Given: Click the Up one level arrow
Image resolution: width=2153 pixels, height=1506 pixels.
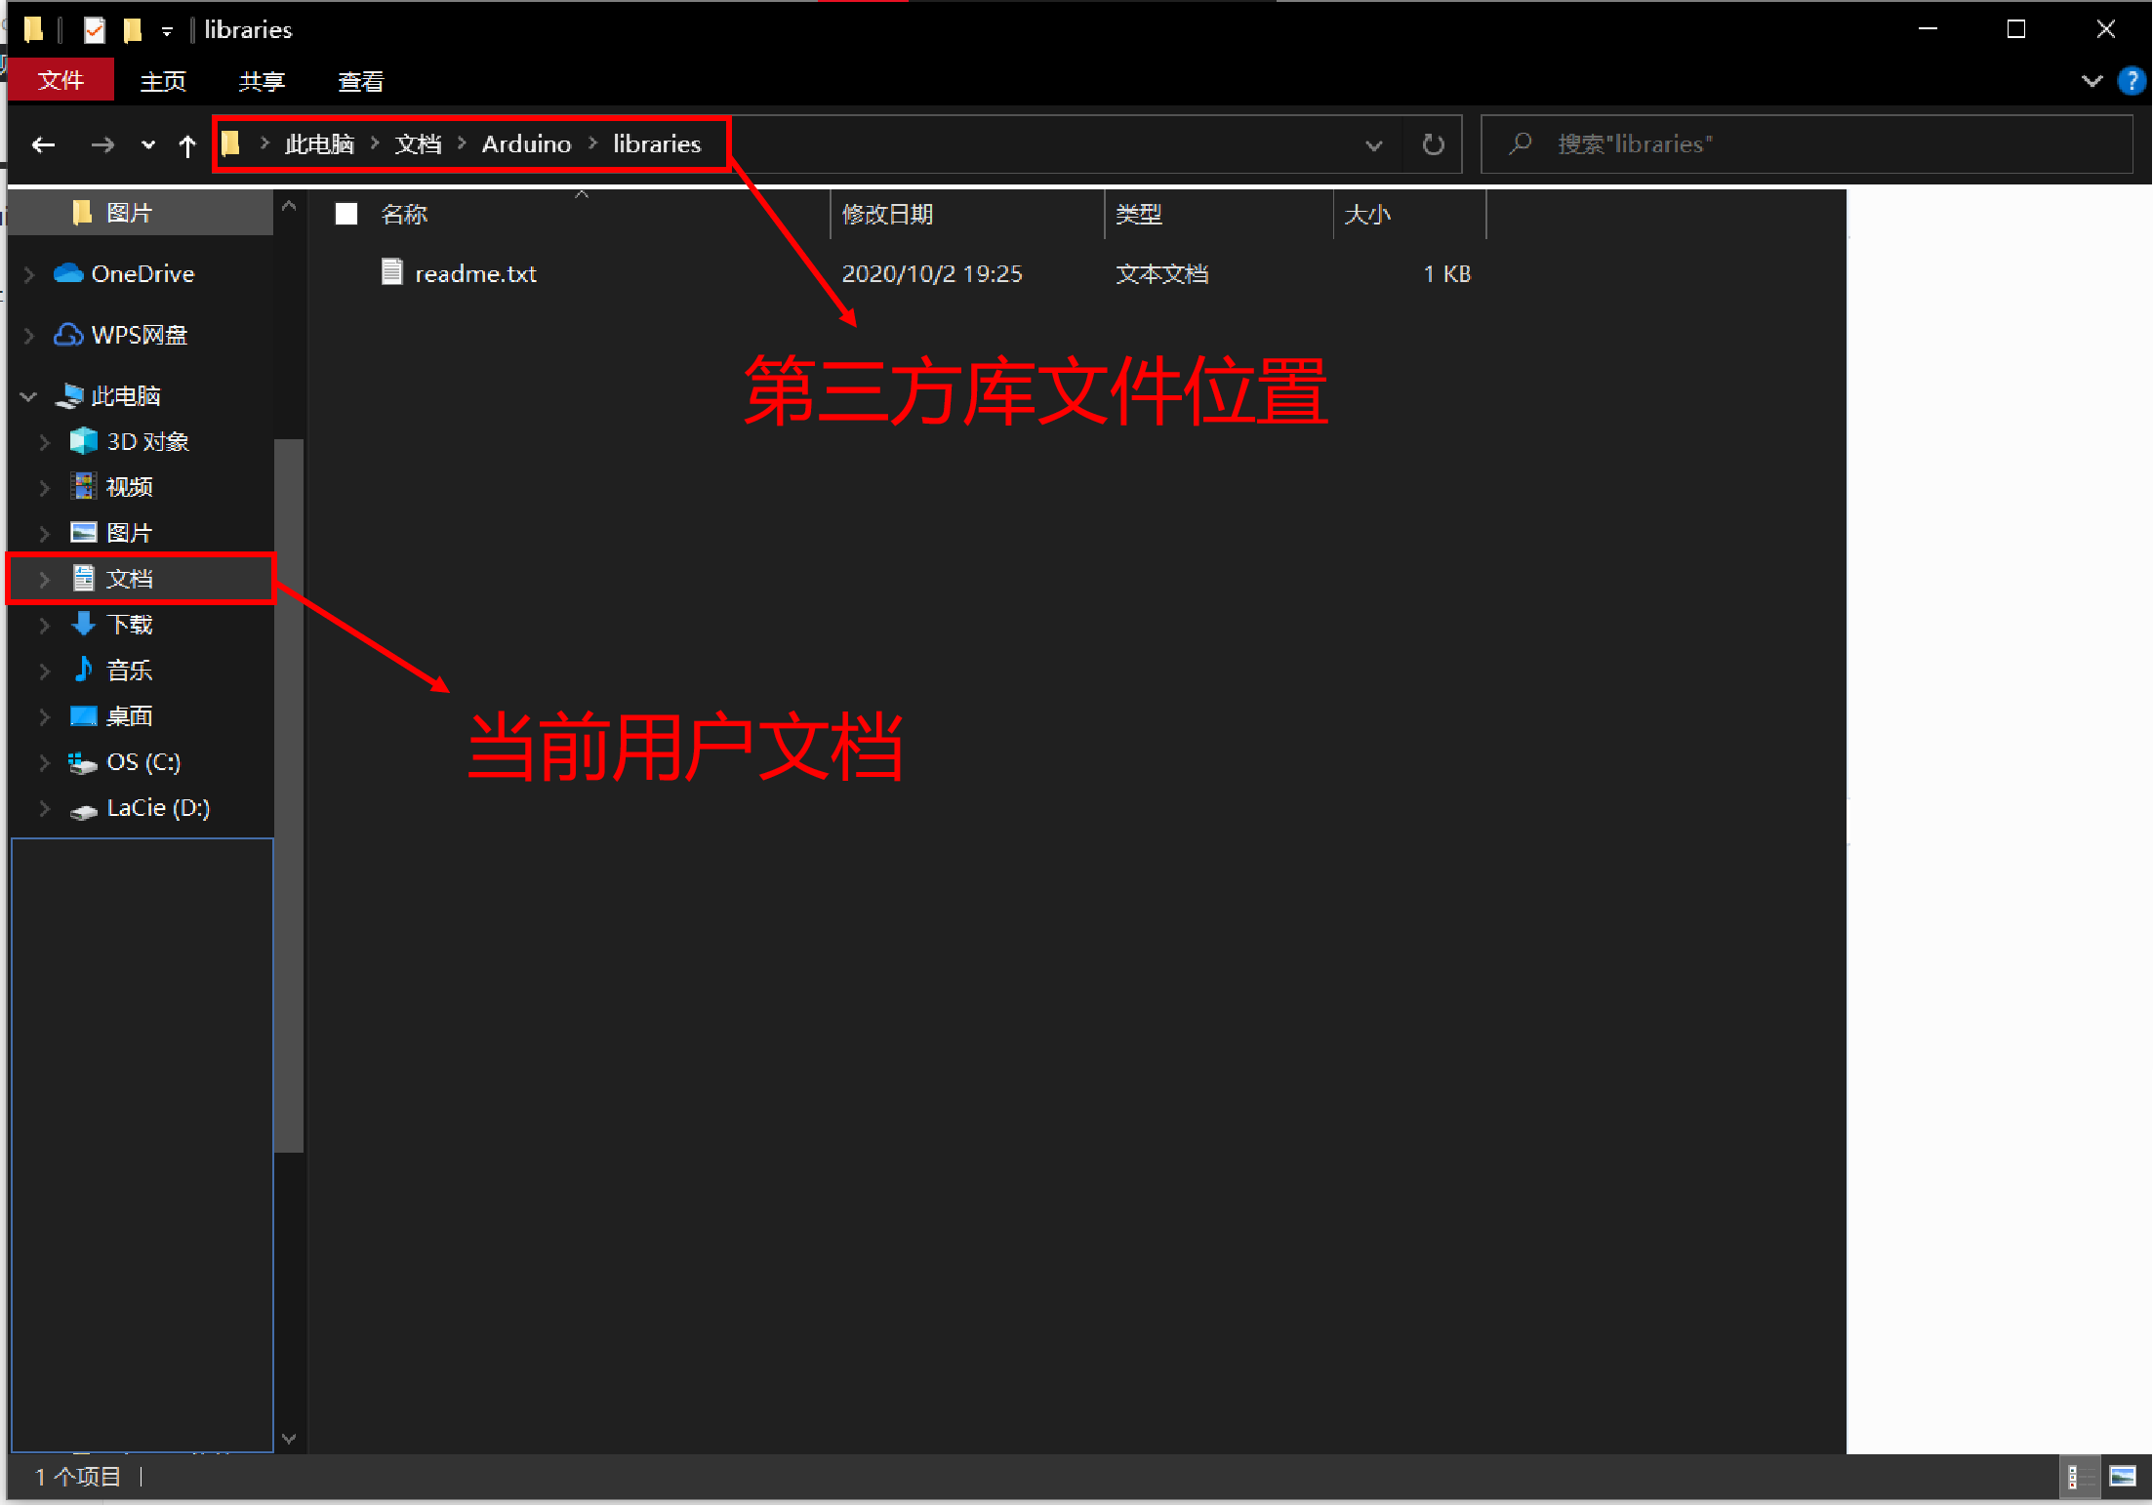Looking at the screenshot, I should 187,145.
